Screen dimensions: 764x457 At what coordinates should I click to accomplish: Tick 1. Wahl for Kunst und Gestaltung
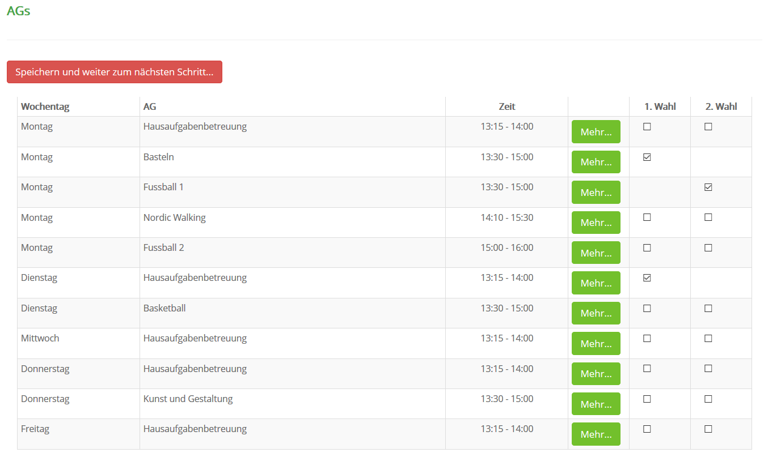pos(647,399)
